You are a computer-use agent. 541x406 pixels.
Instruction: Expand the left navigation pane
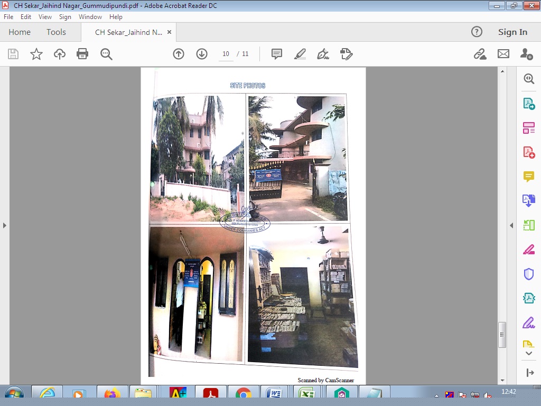tap(4, 225)
